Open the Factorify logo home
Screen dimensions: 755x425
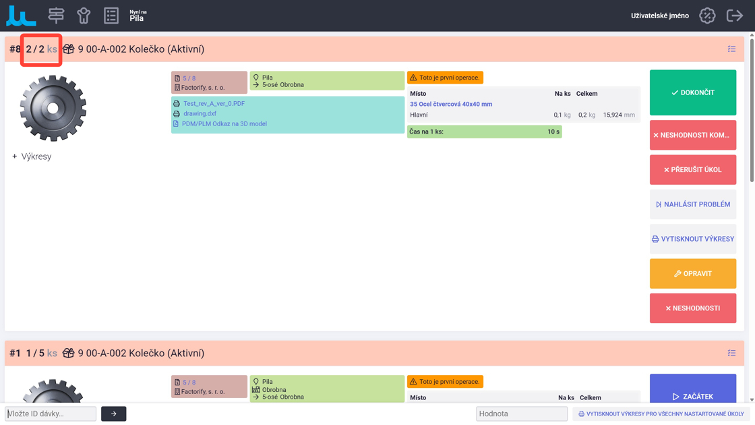[x=21, y=16]
